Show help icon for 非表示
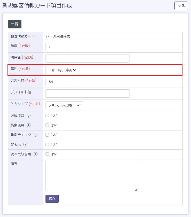The width and height of the screenshot is (191, 217). pyautogui.click(x=25, y=144)
